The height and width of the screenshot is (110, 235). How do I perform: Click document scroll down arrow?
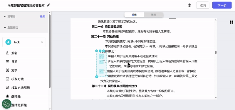click(x=216, y=98)
